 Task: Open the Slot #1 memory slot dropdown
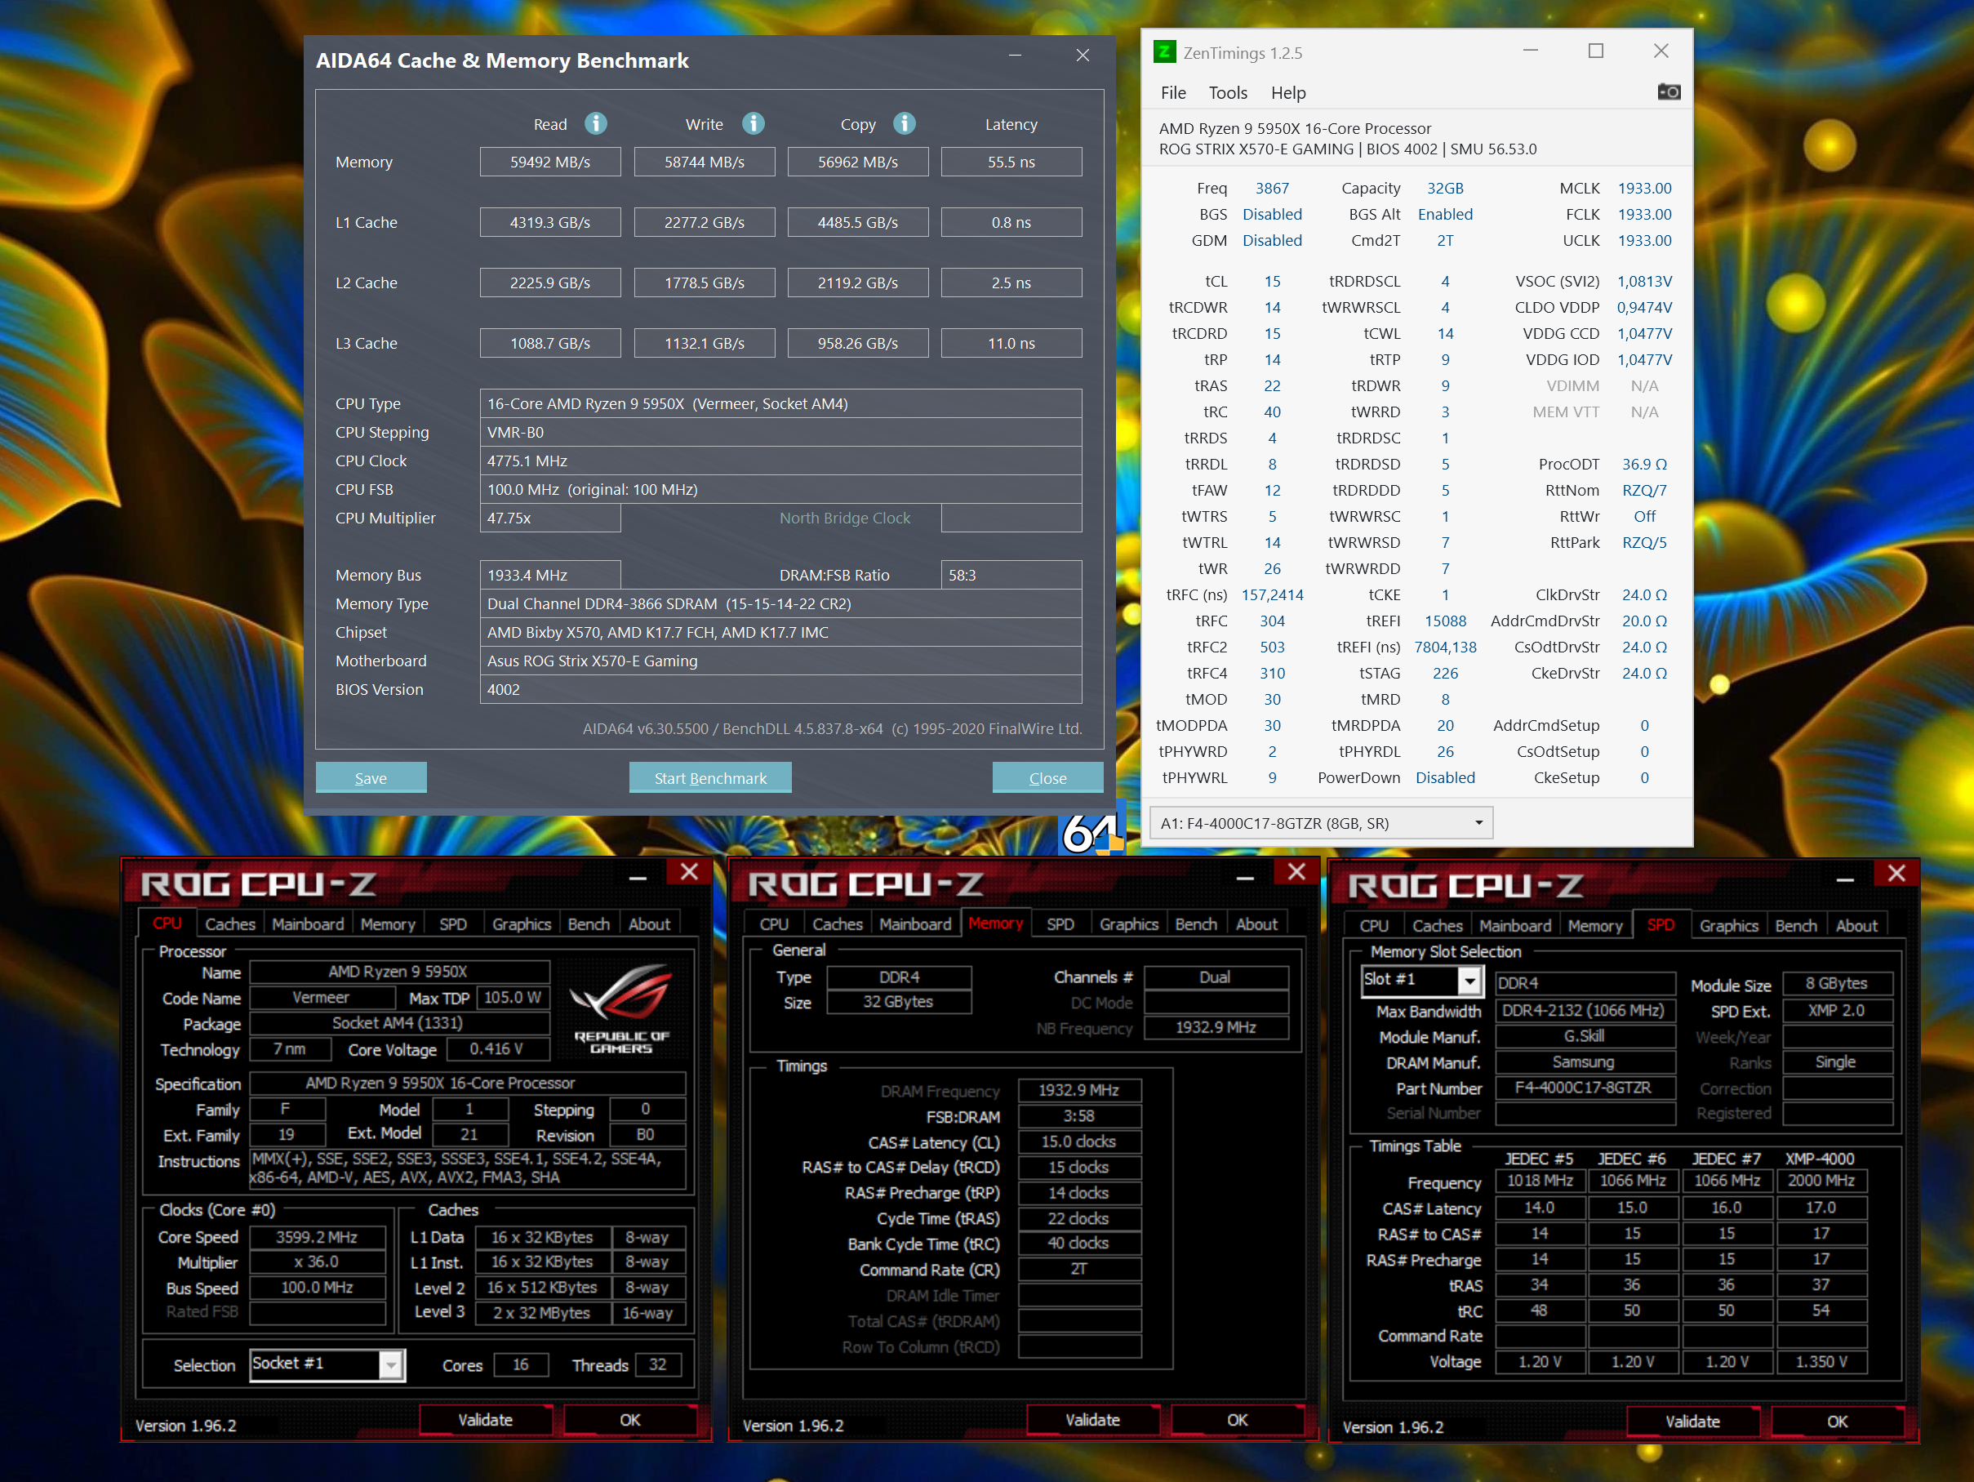click(1468, 981)
